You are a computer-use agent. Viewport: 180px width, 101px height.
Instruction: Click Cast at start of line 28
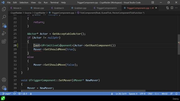(37, 45)
